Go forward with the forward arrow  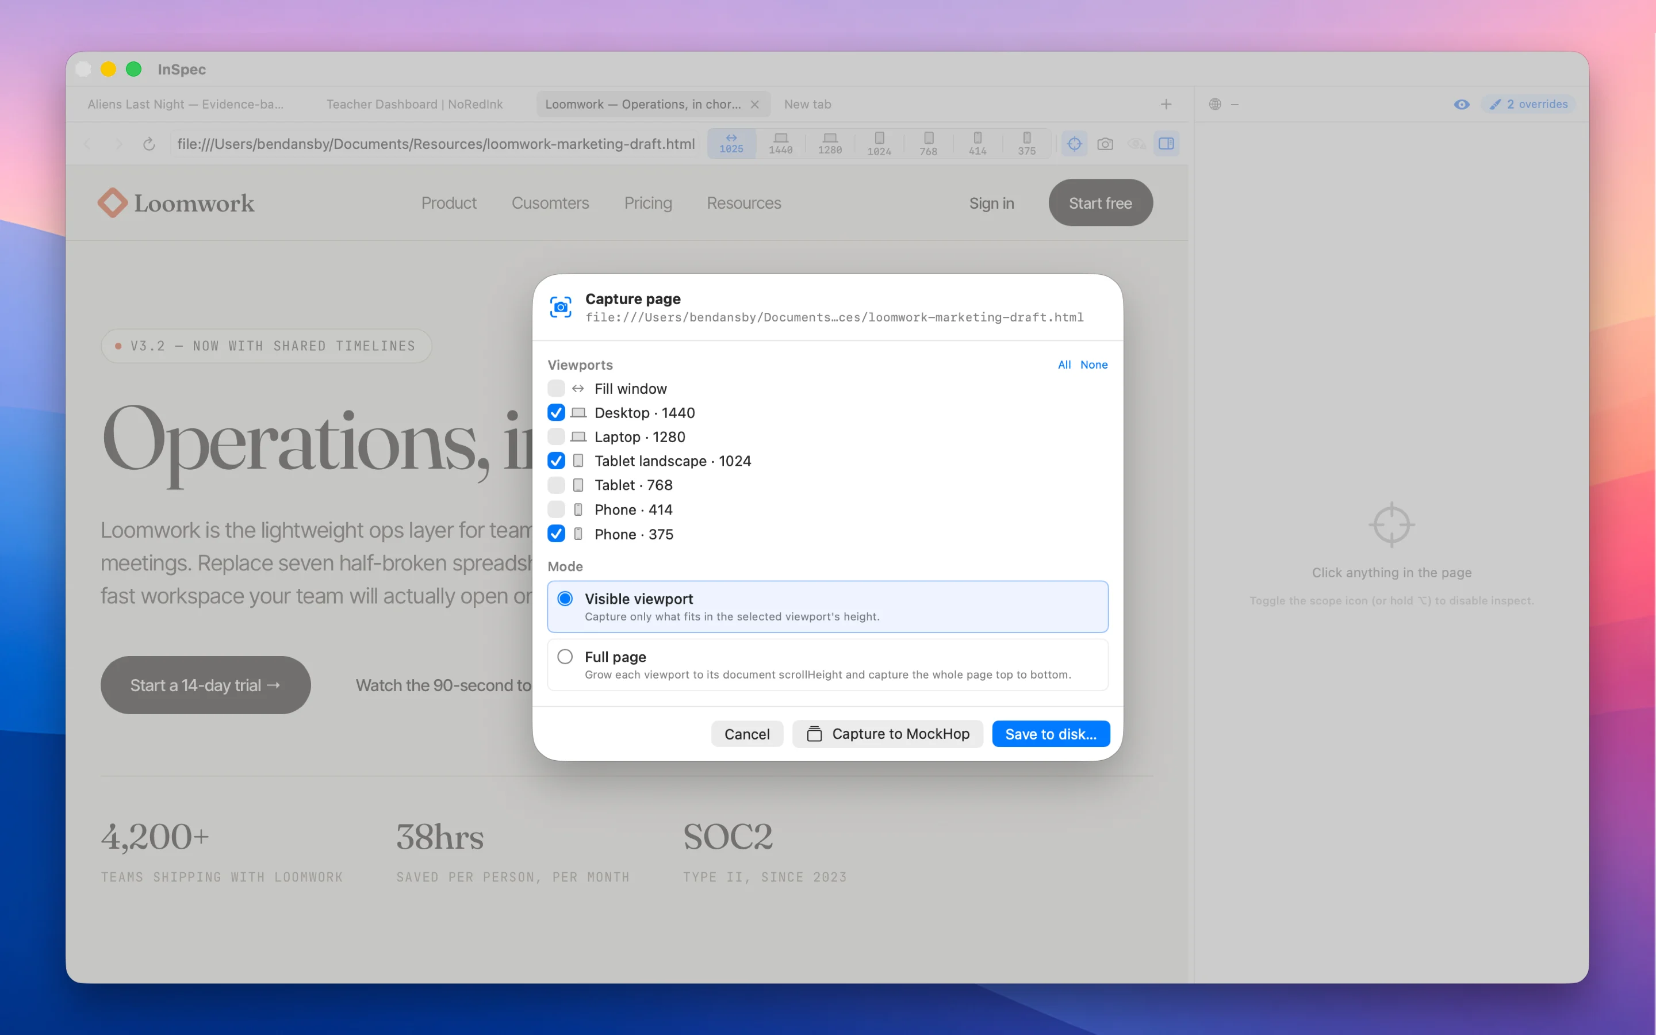pos(118,144)
